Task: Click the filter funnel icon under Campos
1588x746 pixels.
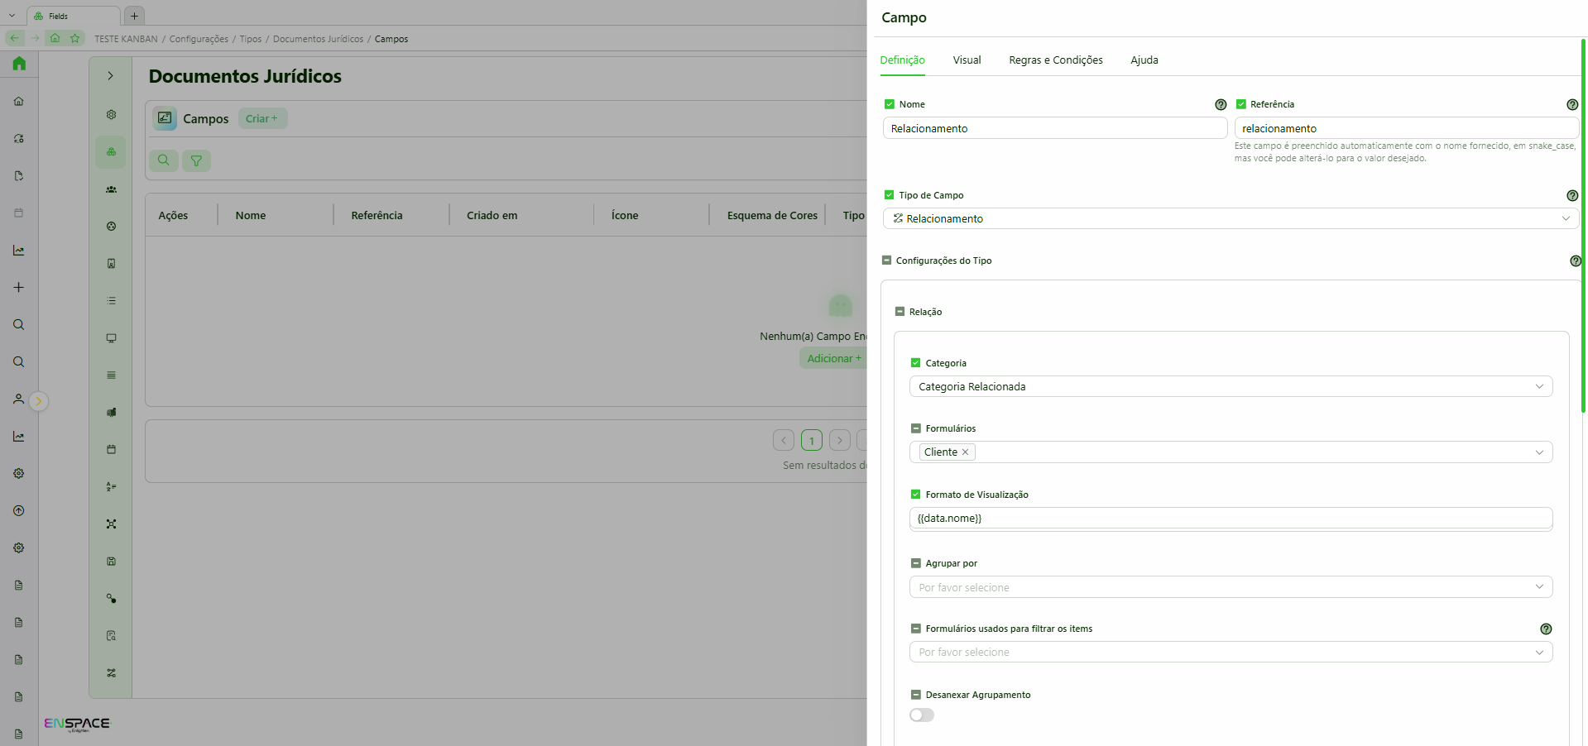Action: click(196, 160)
